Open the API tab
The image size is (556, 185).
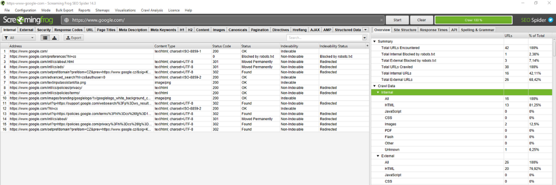tap(454, 30)
